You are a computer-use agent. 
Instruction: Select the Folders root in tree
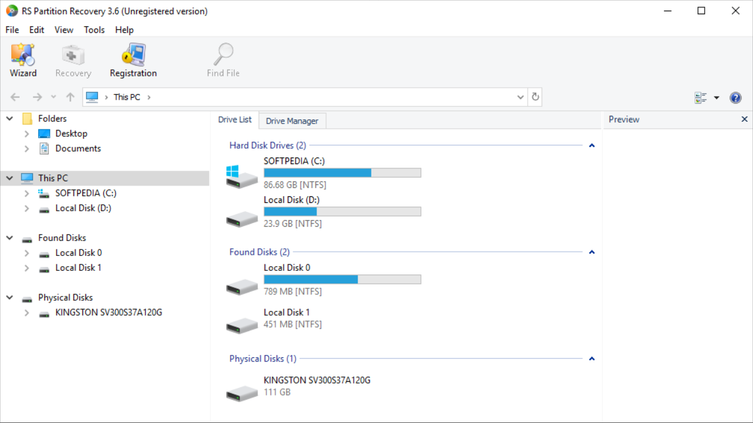(52, 119)
